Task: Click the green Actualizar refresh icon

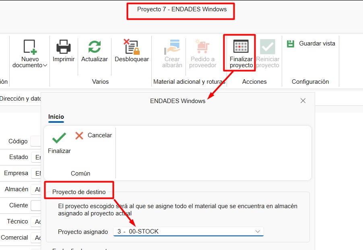Action: click(x=95, y=47)
